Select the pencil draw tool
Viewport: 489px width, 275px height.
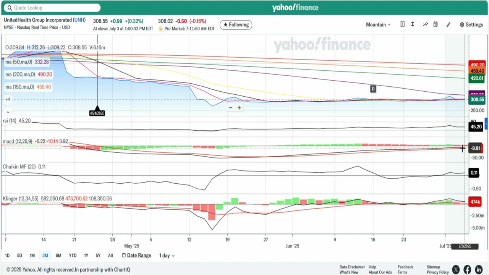coord(449,24)
